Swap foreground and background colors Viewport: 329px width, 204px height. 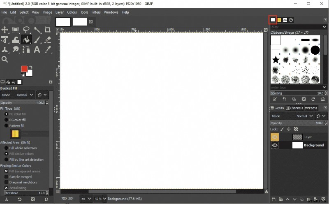coord(31,67)
